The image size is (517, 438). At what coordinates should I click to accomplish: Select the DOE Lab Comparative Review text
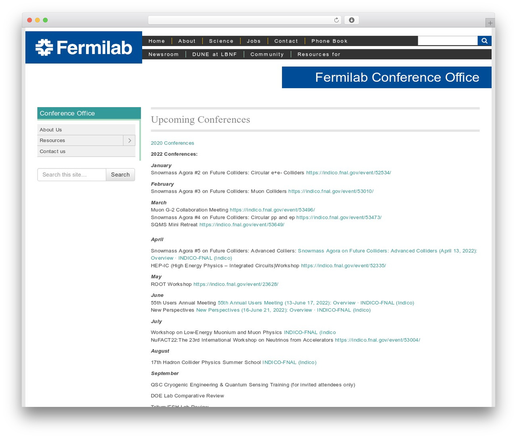(187, 396)
